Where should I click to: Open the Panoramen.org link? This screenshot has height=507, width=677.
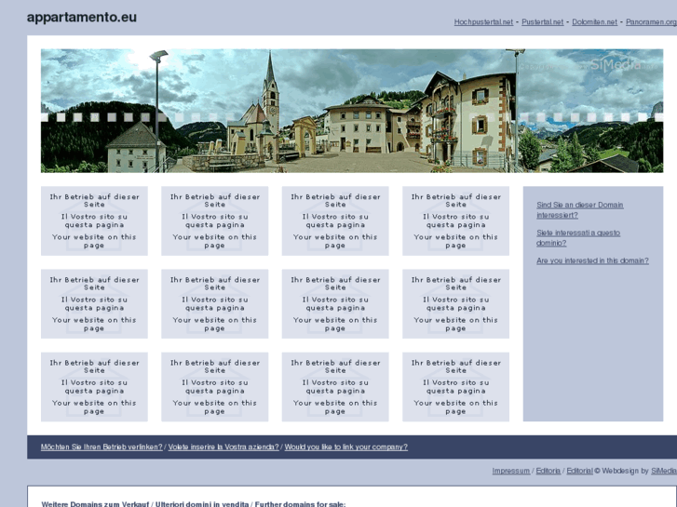(x=651, y=22)
